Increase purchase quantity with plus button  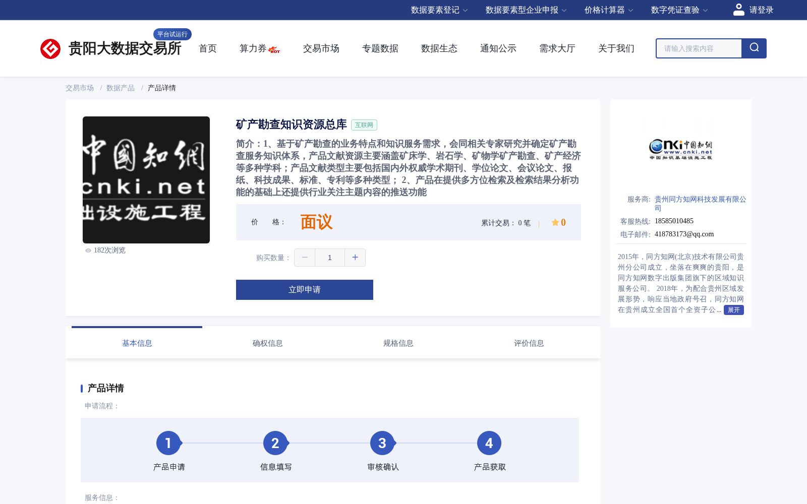[355, 258]
